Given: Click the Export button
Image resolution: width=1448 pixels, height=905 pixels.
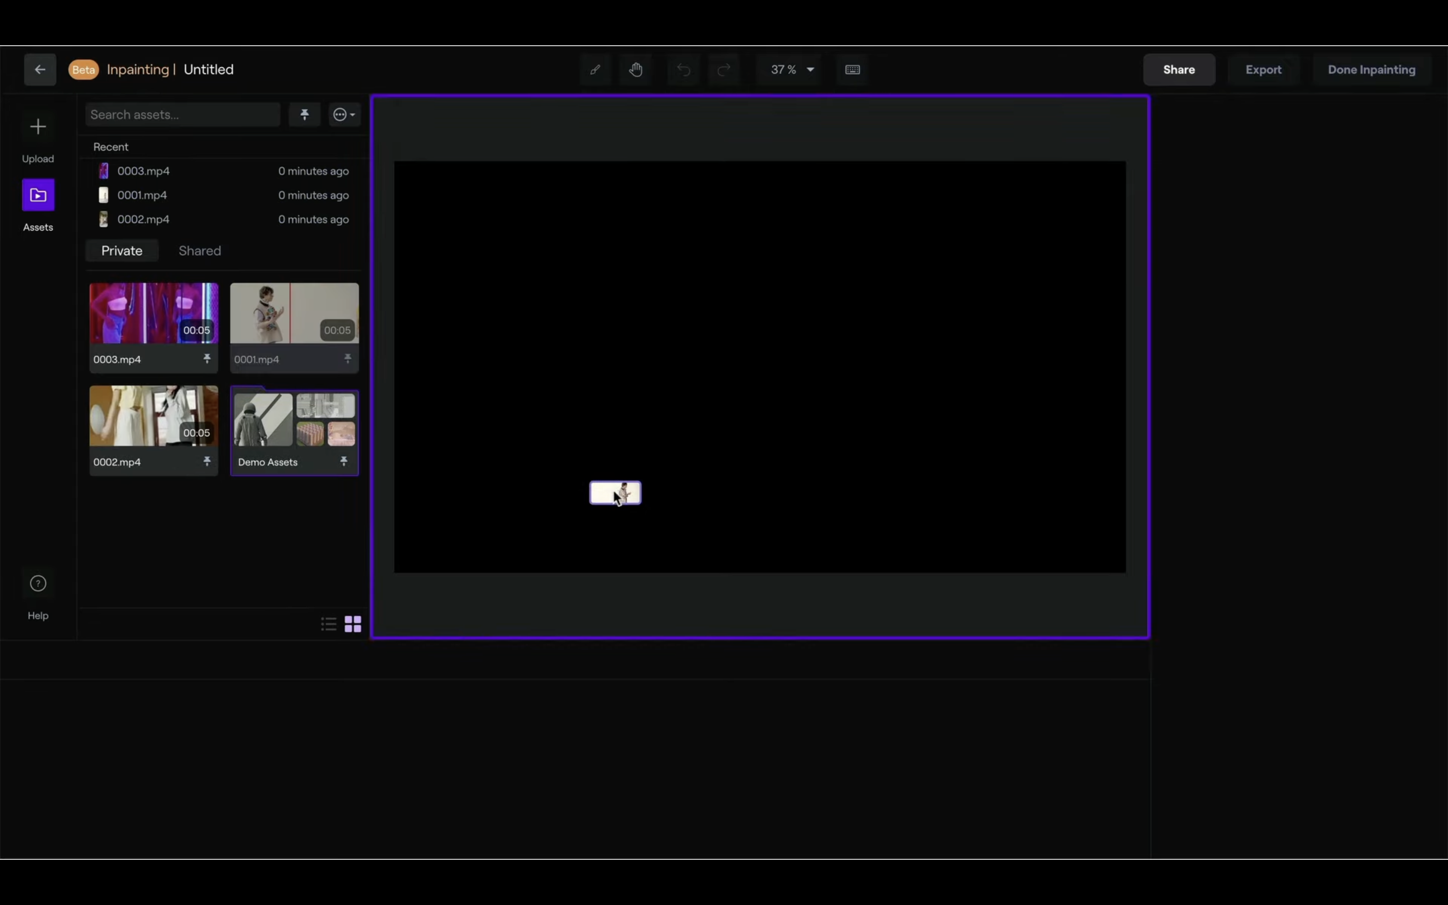Looking at the screenshot, I should [x=1263, y=69].
